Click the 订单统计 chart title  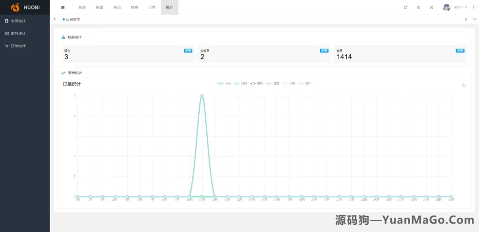pos(72,84)
